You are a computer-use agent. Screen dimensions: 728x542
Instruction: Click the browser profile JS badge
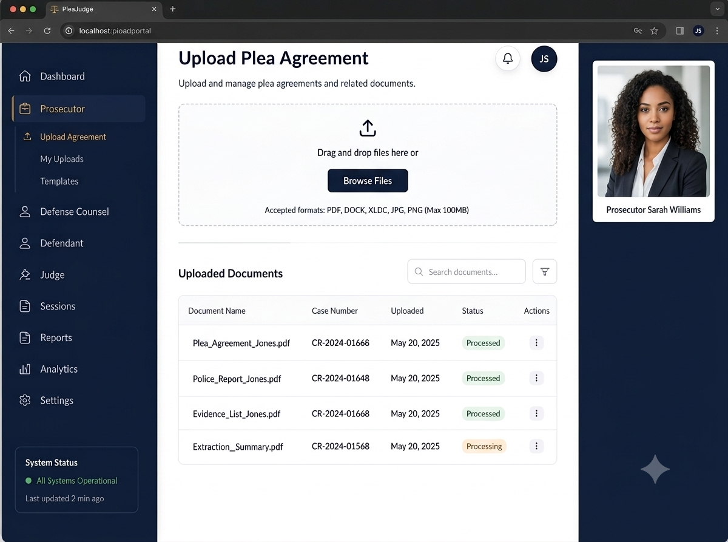click(698, 31)
